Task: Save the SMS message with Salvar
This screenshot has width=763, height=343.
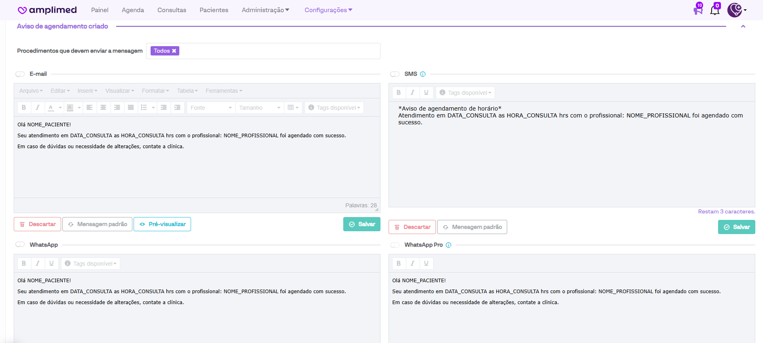Action: tap(736, 227)
